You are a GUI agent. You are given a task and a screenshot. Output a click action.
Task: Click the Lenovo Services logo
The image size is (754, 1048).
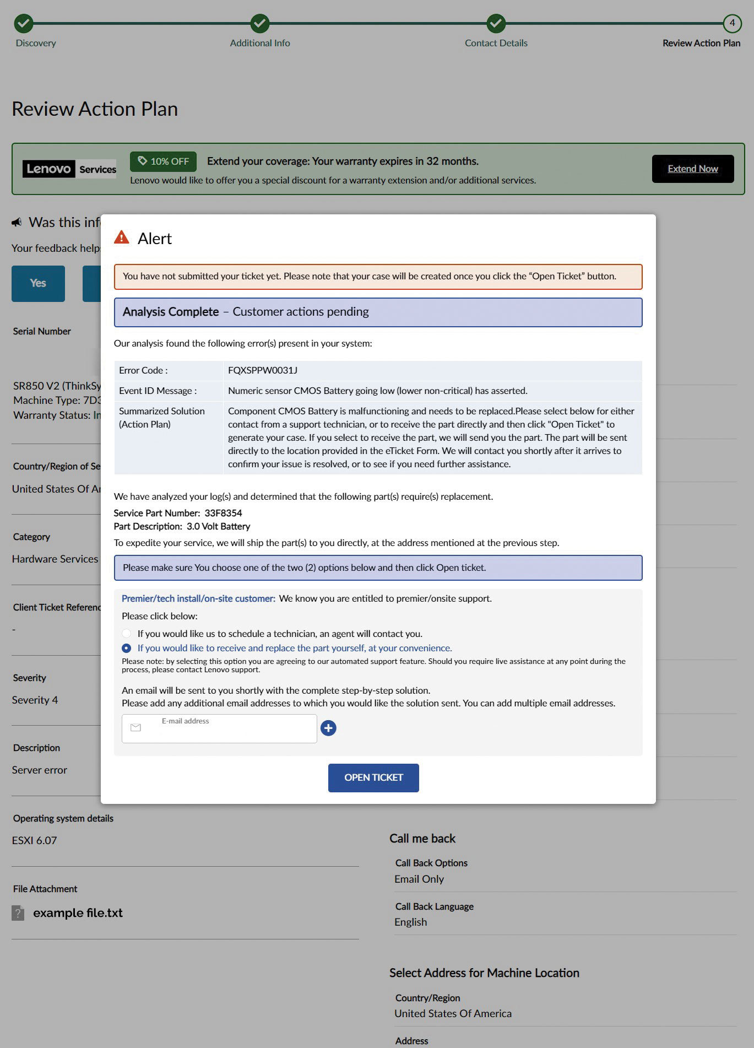coord(69,169)
